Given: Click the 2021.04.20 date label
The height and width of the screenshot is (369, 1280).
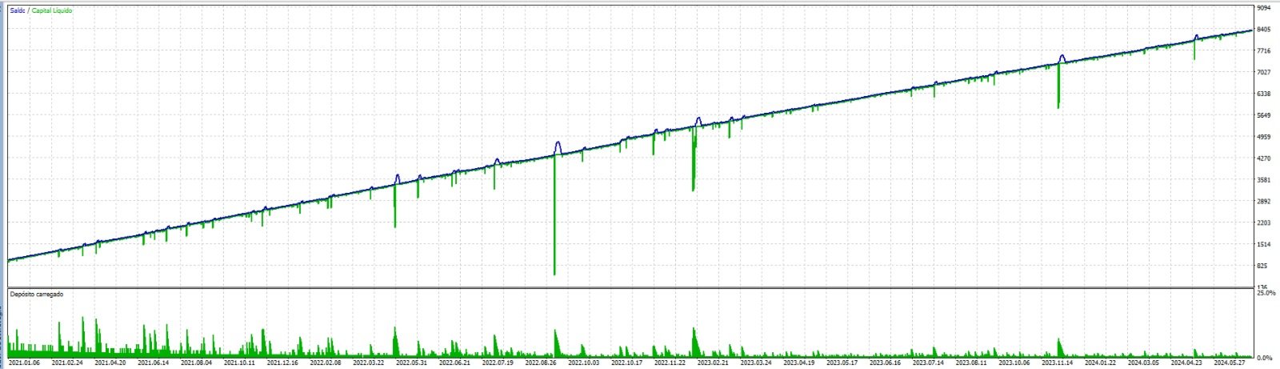Looking at the screenshot, I should coord(110,363).
